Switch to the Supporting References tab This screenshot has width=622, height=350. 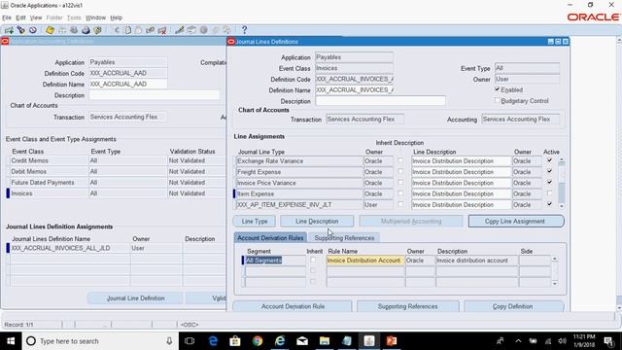click(x=344, y=237)
